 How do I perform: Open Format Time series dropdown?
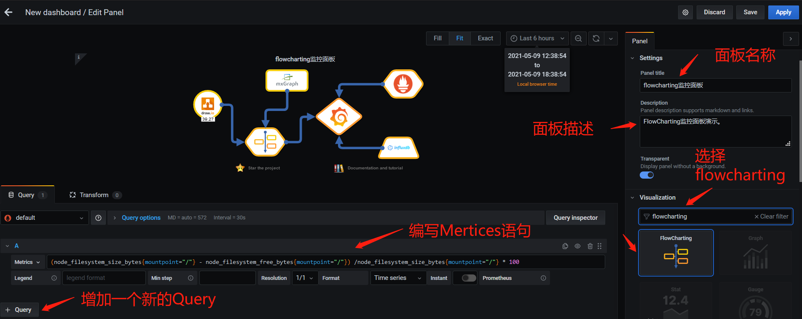[x=398, y=278]
